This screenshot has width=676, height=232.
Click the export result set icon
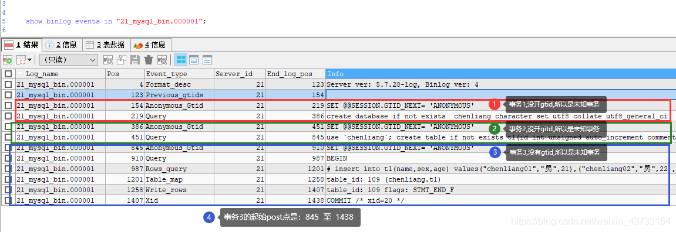(7, 60)
